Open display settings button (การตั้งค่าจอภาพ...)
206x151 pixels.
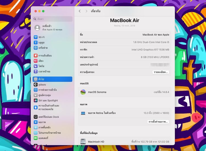pyautogui.click(x=158, y=122)
